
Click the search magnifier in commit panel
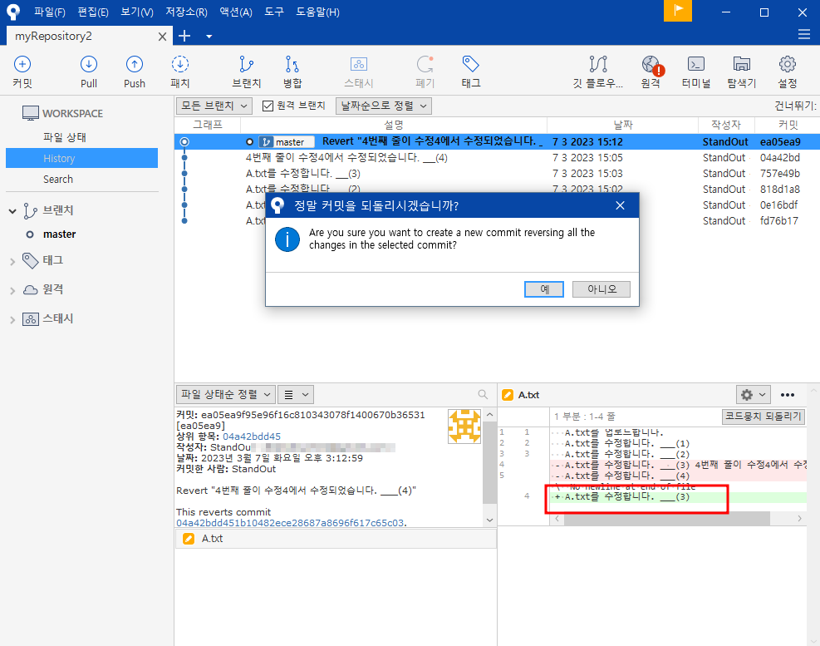click(483, 394)
